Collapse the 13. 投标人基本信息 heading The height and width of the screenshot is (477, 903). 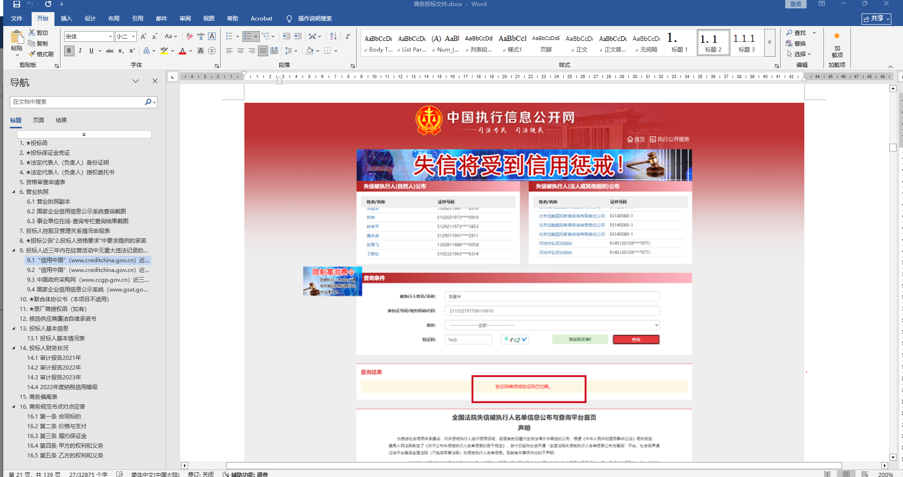13,329
